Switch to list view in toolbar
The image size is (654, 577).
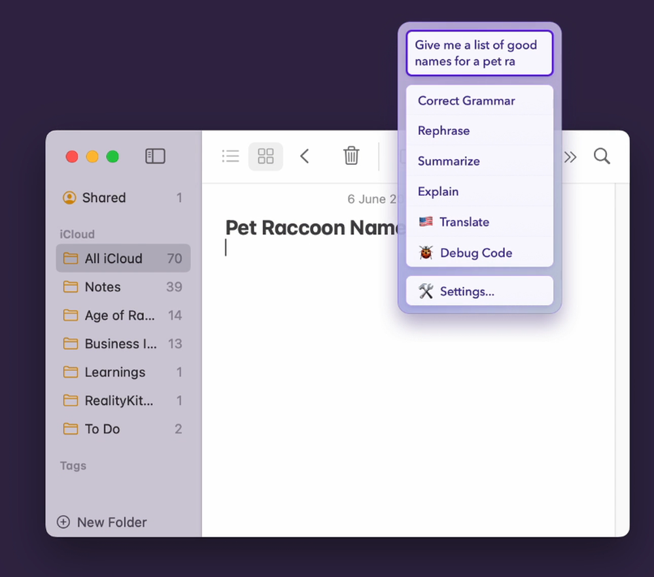point(231,156)
